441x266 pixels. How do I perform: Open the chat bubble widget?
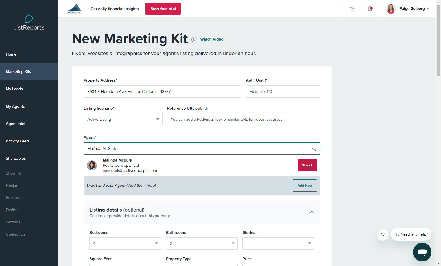[x=422, y=252]
